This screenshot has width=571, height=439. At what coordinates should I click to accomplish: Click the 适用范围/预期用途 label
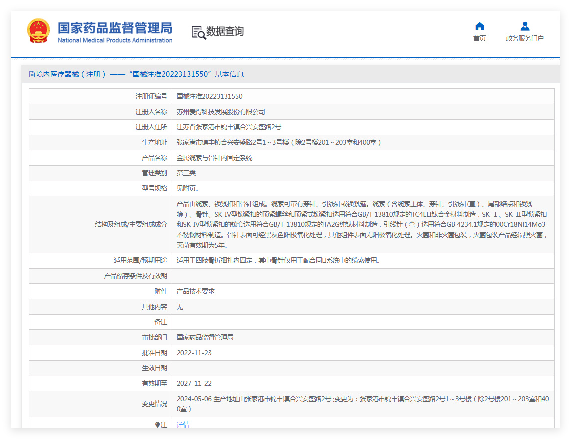(141, 261)
